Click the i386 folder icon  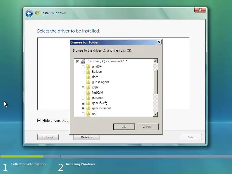tap(88, 87)
